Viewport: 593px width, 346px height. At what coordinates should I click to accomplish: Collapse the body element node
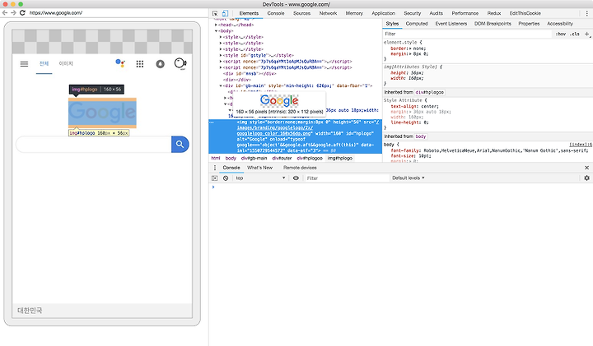pyautogui.click(x=216, y=31)
